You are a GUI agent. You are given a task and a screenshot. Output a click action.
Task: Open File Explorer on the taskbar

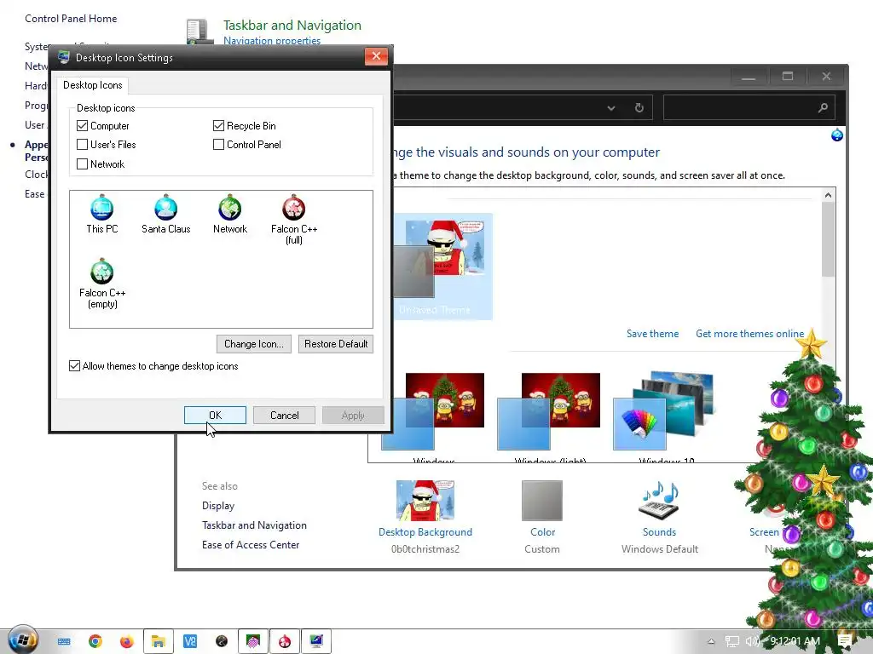(158, 641)
